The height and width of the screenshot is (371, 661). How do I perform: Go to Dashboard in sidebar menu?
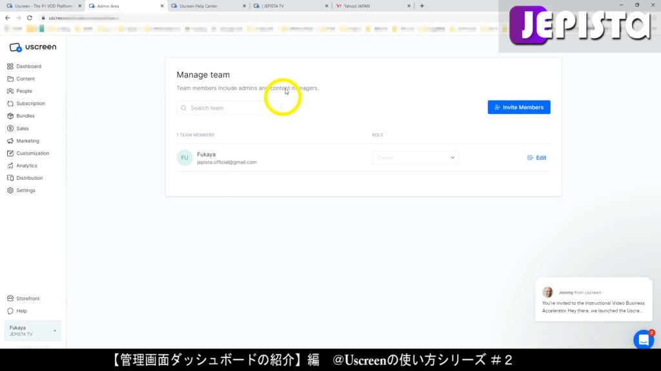pyautogui.click(x=28, y=66)
